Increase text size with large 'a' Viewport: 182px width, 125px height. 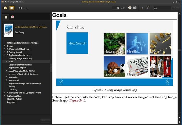point(147,8)
